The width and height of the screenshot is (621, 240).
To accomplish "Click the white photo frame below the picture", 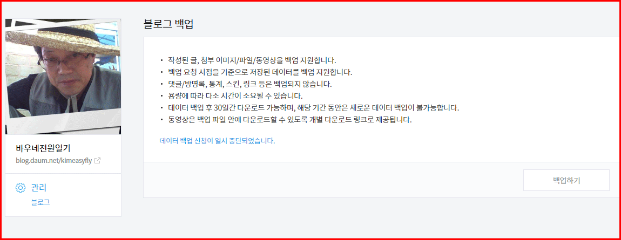I will click(x=63, y=125).
